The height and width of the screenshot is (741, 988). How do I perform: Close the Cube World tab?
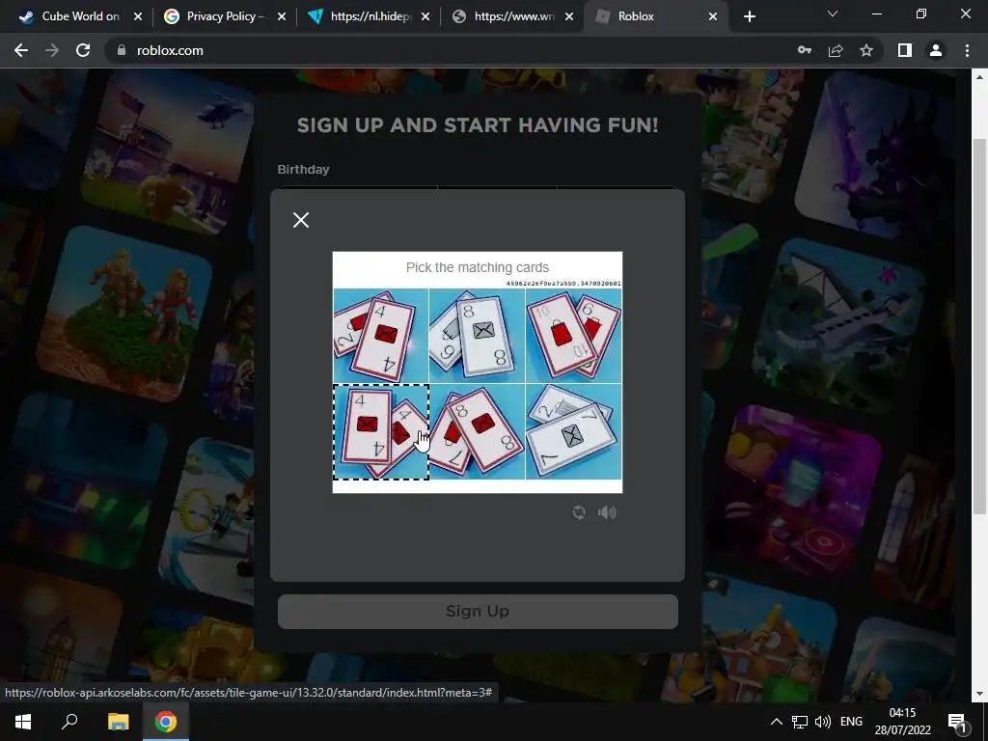[x=138, y=17]
